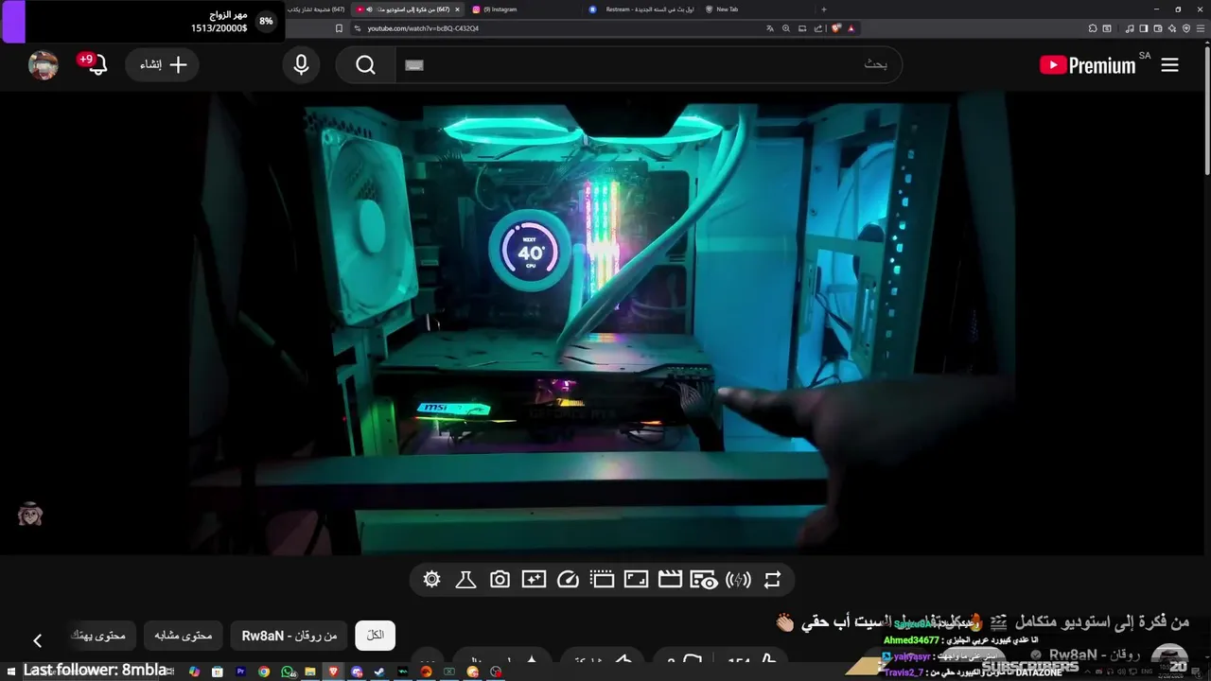The image size is (1211, 681).
Task: Activate voice search microphone
Action: click(301, 65)
